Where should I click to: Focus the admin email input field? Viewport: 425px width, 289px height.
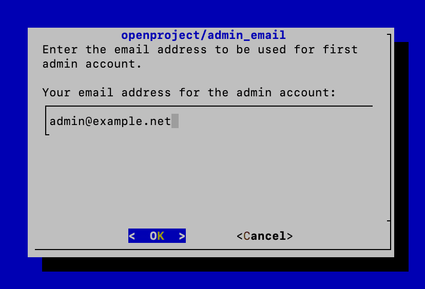pyautogui.click(x=209, y=121)
